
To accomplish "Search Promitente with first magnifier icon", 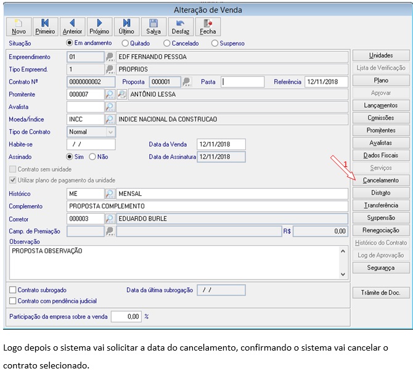I will point(110,94).
